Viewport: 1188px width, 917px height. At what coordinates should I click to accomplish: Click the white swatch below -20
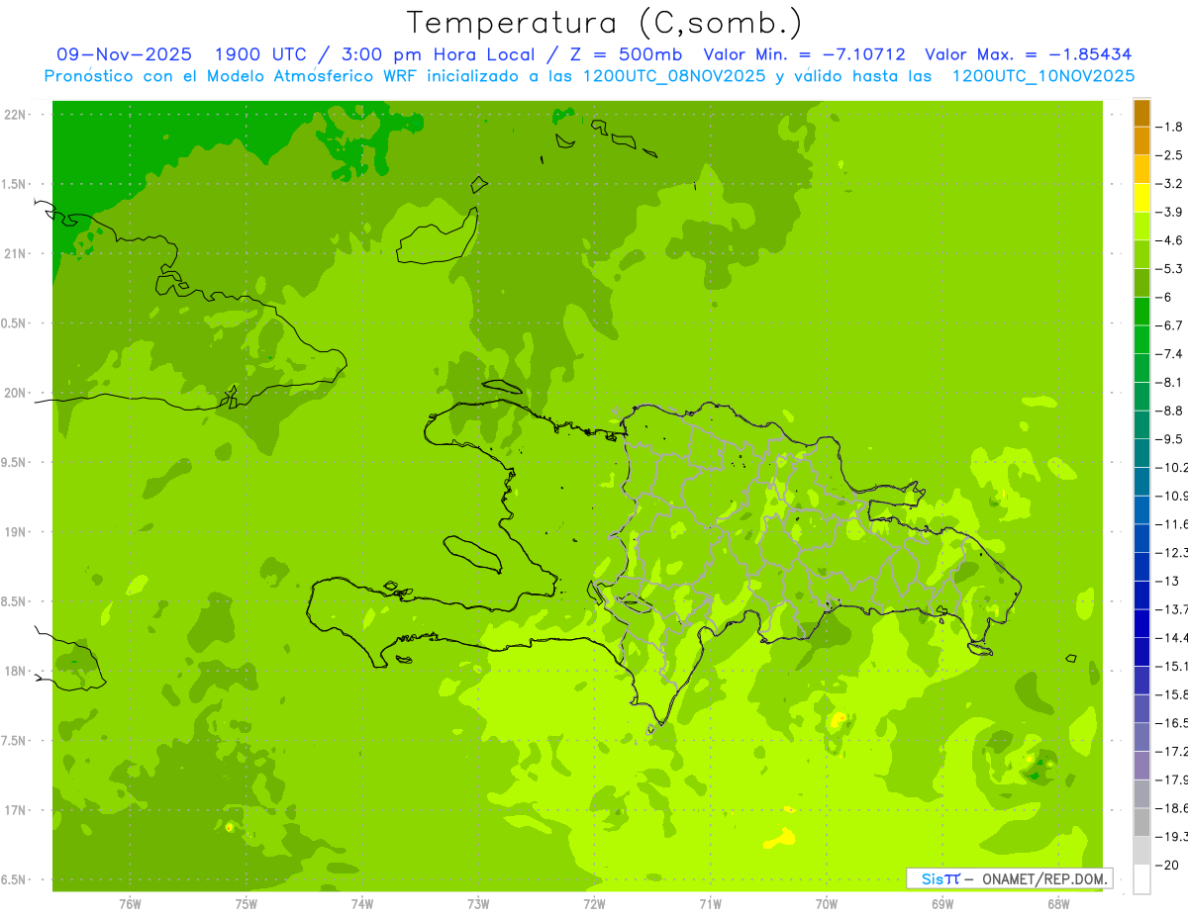coord(1141,878)
